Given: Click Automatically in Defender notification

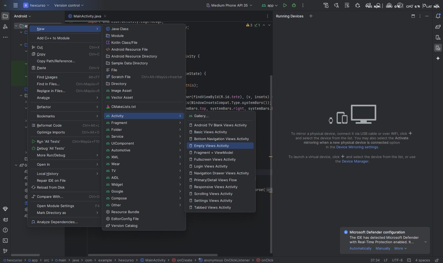Looking at the screenshot, I should (x=360, y=248).
